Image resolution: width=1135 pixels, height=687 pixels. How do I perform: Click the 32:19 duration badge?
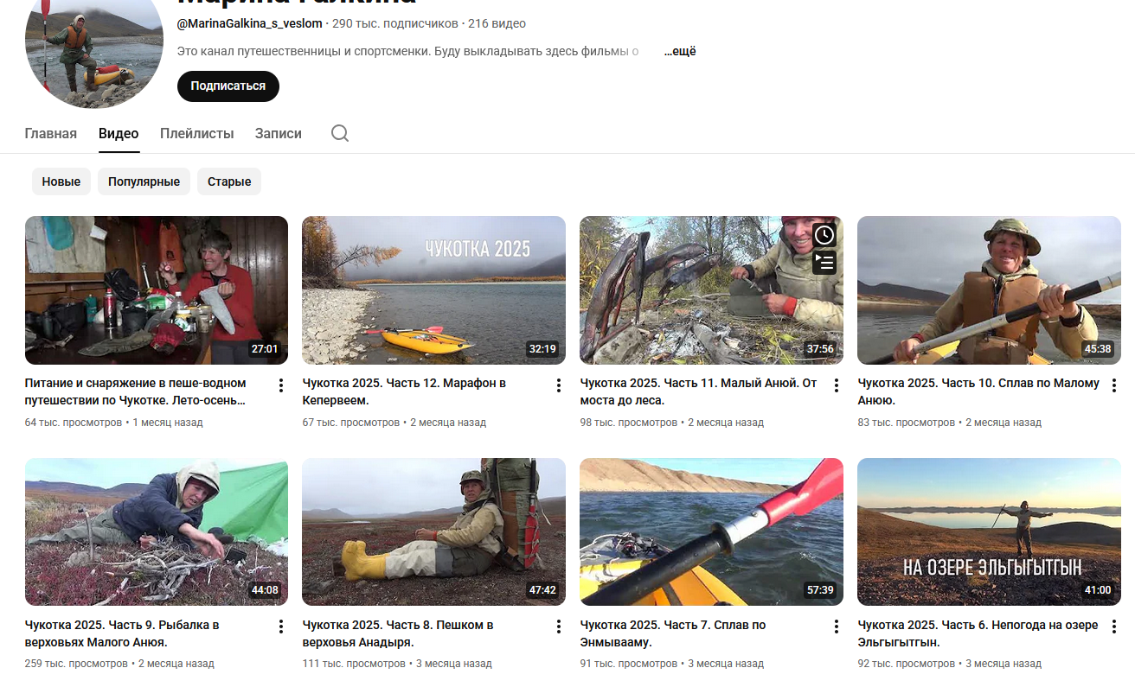(542, 349)
